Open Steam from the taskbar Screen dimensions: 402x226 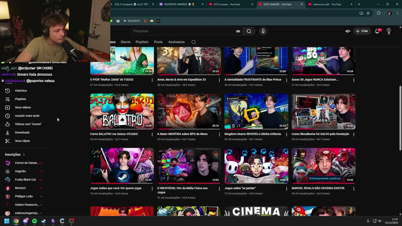(44, 221)
